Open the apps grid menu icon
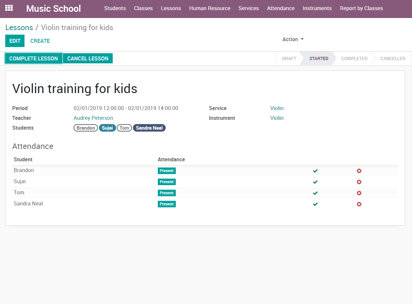 (x=9, y=8)
